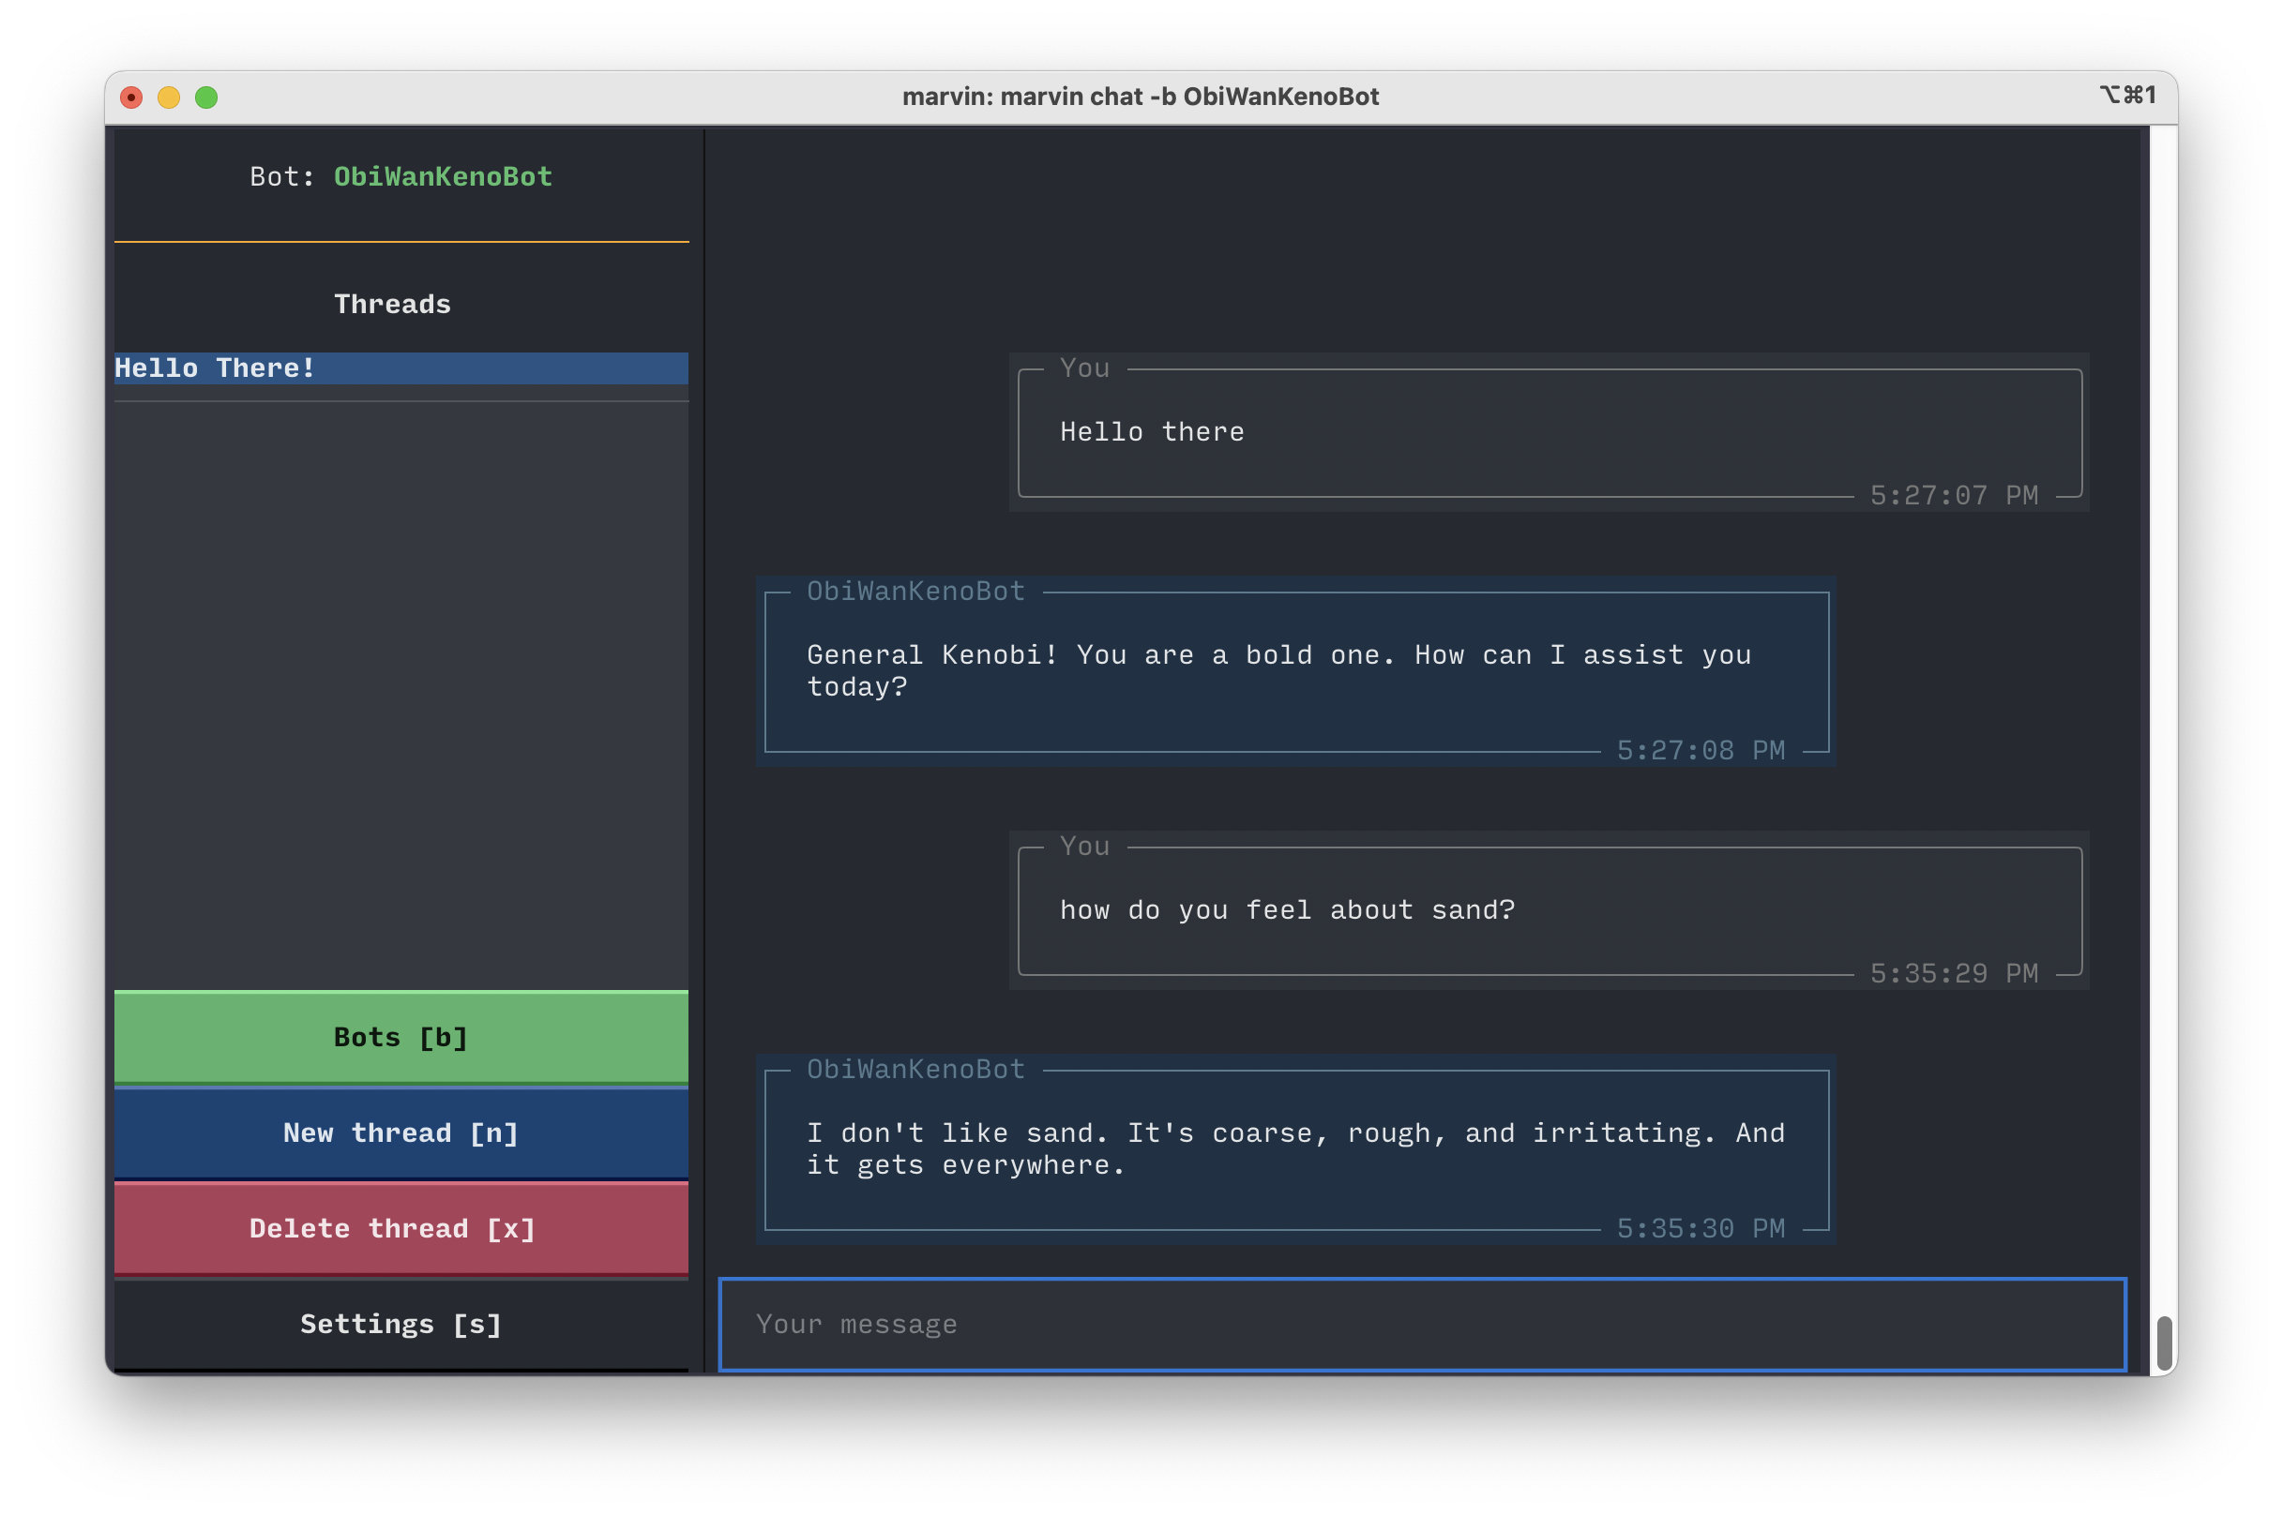Select the 'General Kenobi!' bot reply
Viewport: 2283px width, 1515px height.
(x=1295, y=670)
